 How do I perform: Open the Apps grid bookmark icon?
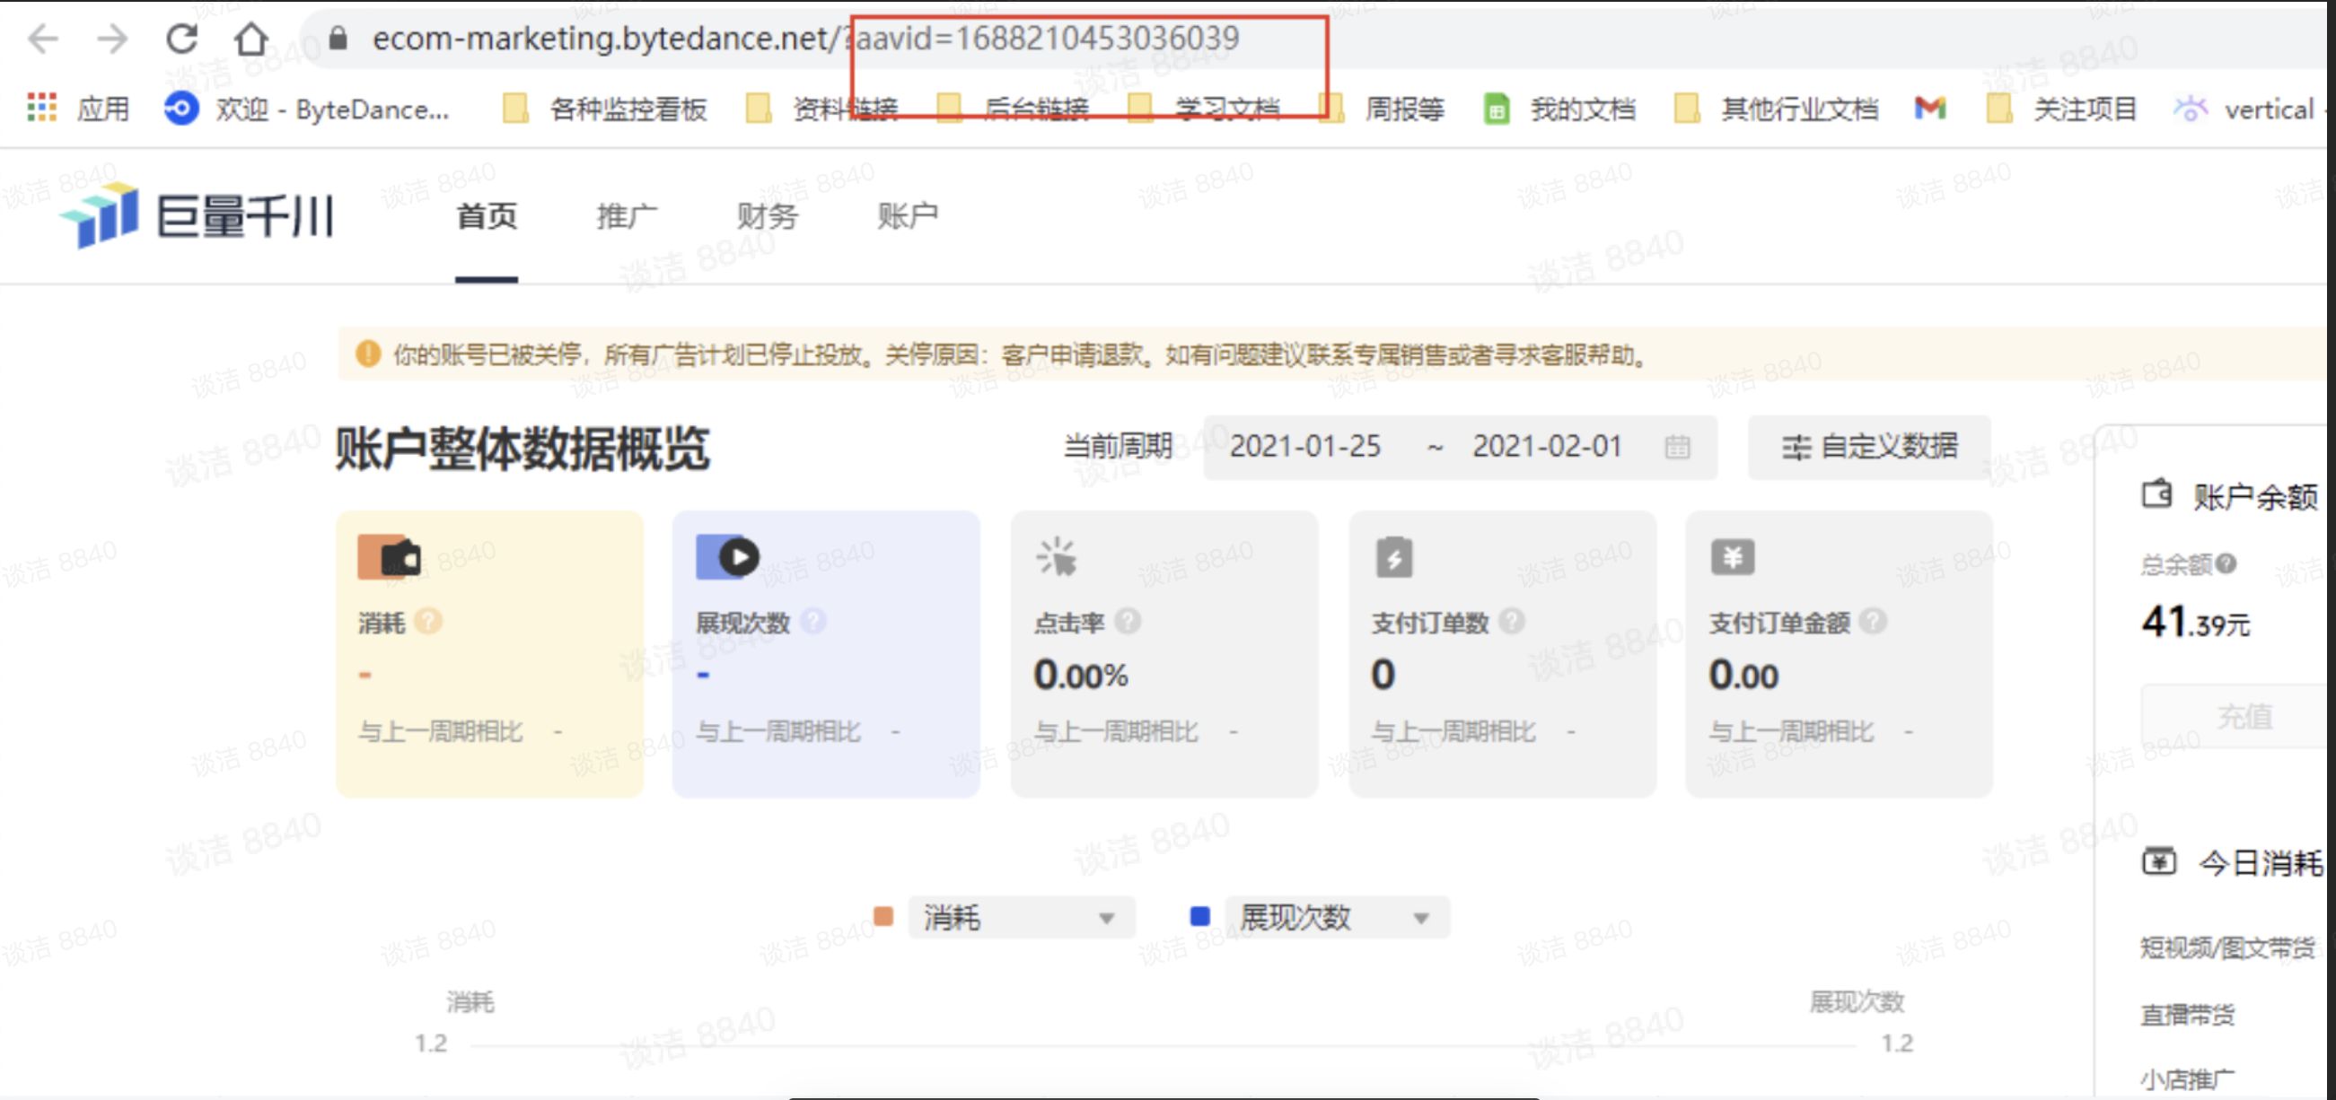coord(41,109)
